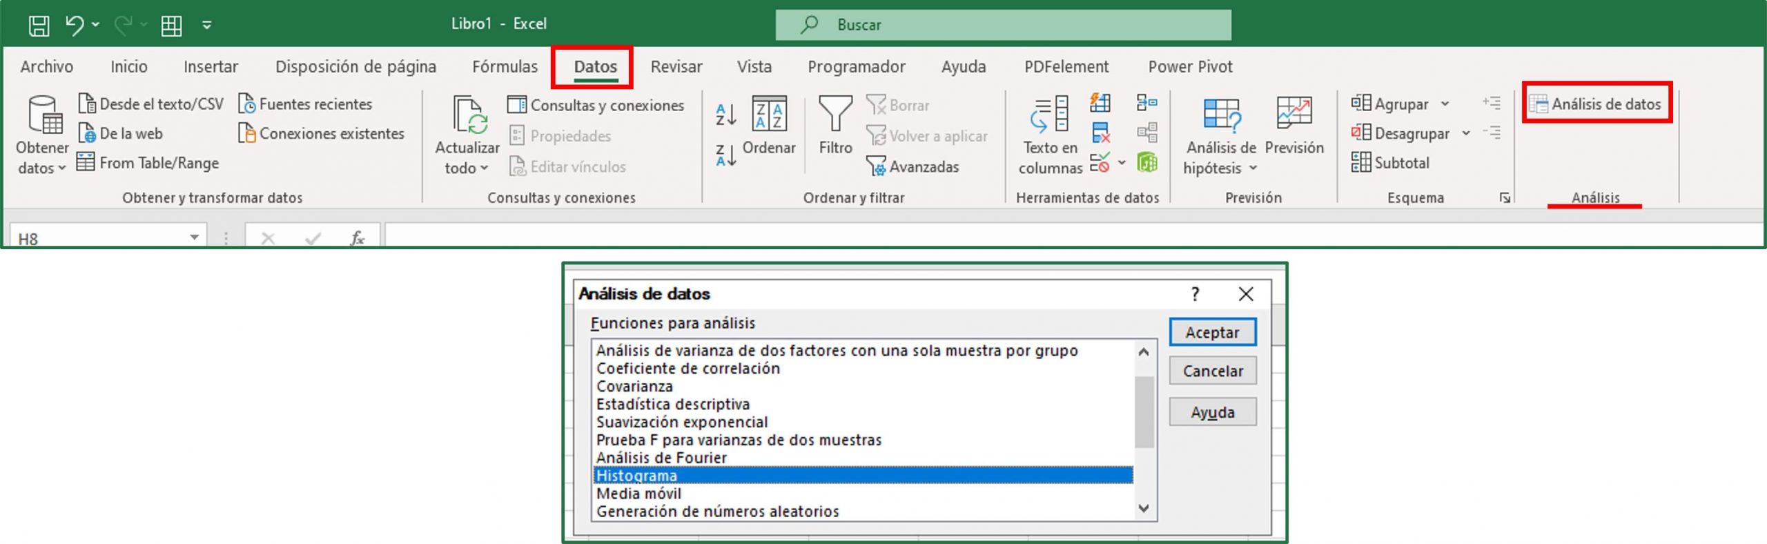Open Texto en columnas wizard

coord(1050,135)
